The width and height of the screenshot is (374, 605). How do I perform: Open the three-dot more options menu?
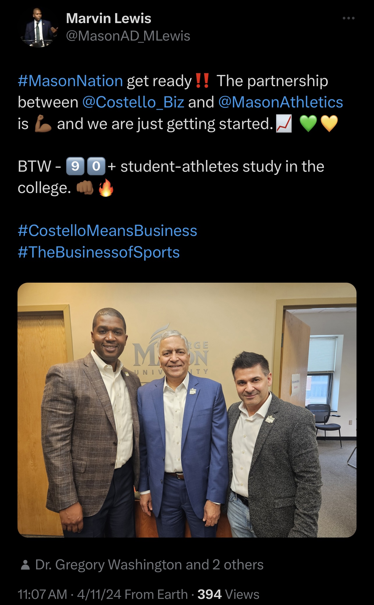click(348, 18)
